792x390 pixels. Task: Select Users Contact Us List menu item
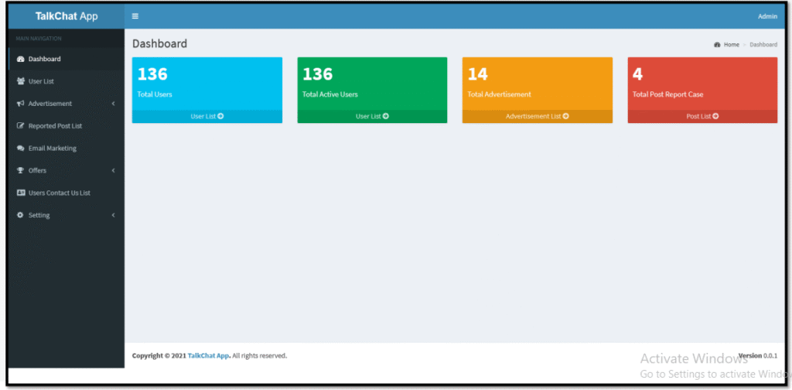(59, 193)
